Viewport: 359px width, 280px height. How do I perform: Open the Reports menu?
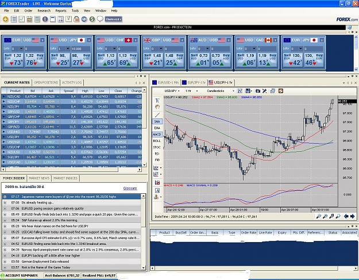61,10
